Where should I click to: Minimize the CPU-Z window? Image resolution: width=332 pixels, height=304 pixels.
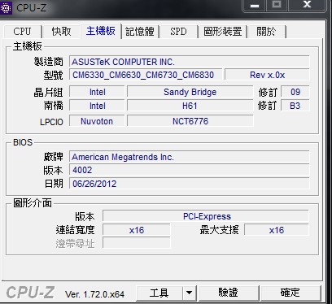click(254, 6)
